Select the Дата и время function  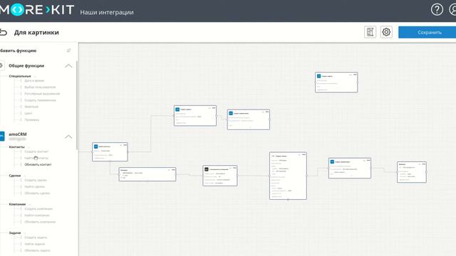[x=34, y=80]
